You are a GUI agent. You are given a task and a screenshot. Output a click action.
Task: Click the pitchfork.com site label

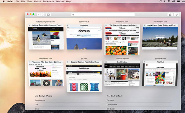tap(160, 59)
